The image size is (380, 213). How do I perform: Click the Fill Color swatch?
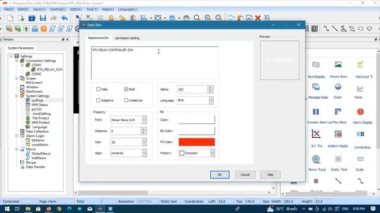pos(197,120)
